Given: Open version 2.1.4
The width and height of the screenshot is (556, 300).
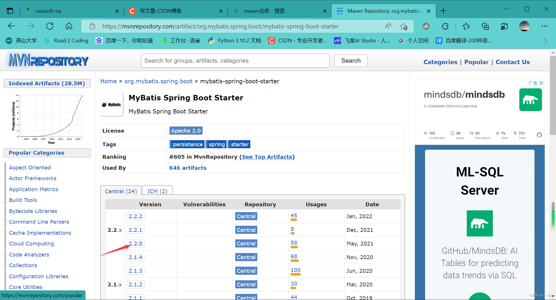Looking at the screenshot, I should [x=135, y=257].
